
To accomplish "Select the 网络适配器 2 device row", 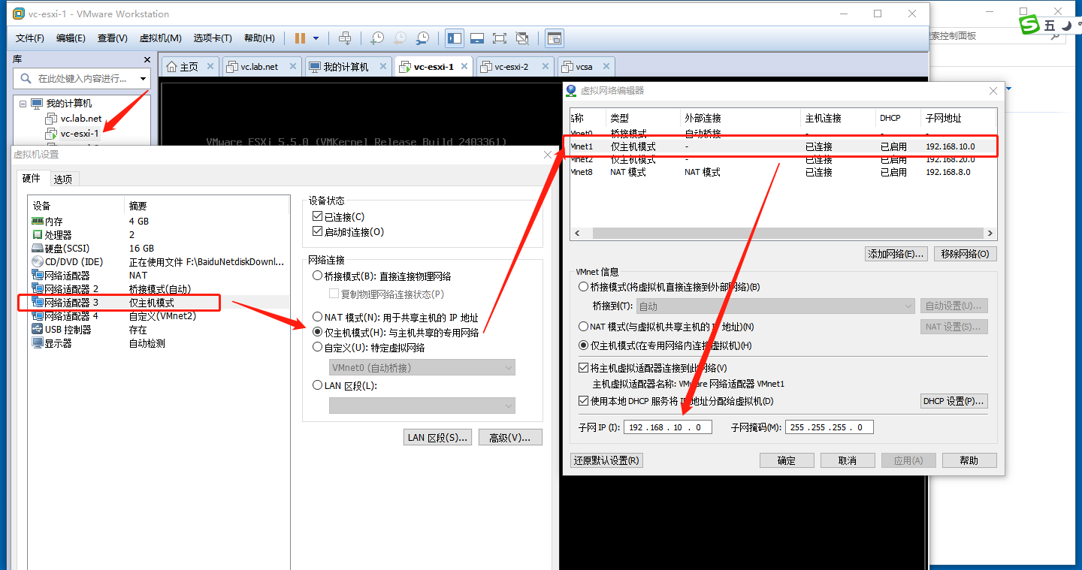I will tap(158, 289).
